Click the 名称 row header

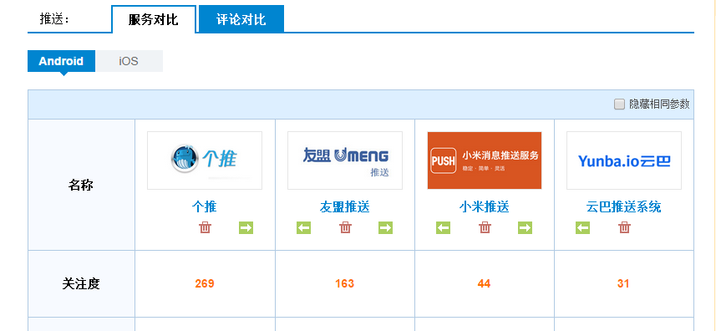click(81, 186)
